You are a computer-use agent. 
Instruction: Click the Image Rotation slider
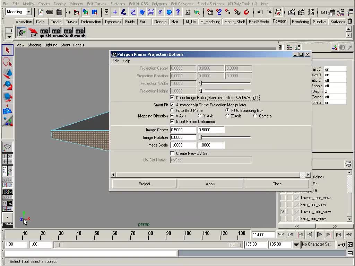pos(225,137)
